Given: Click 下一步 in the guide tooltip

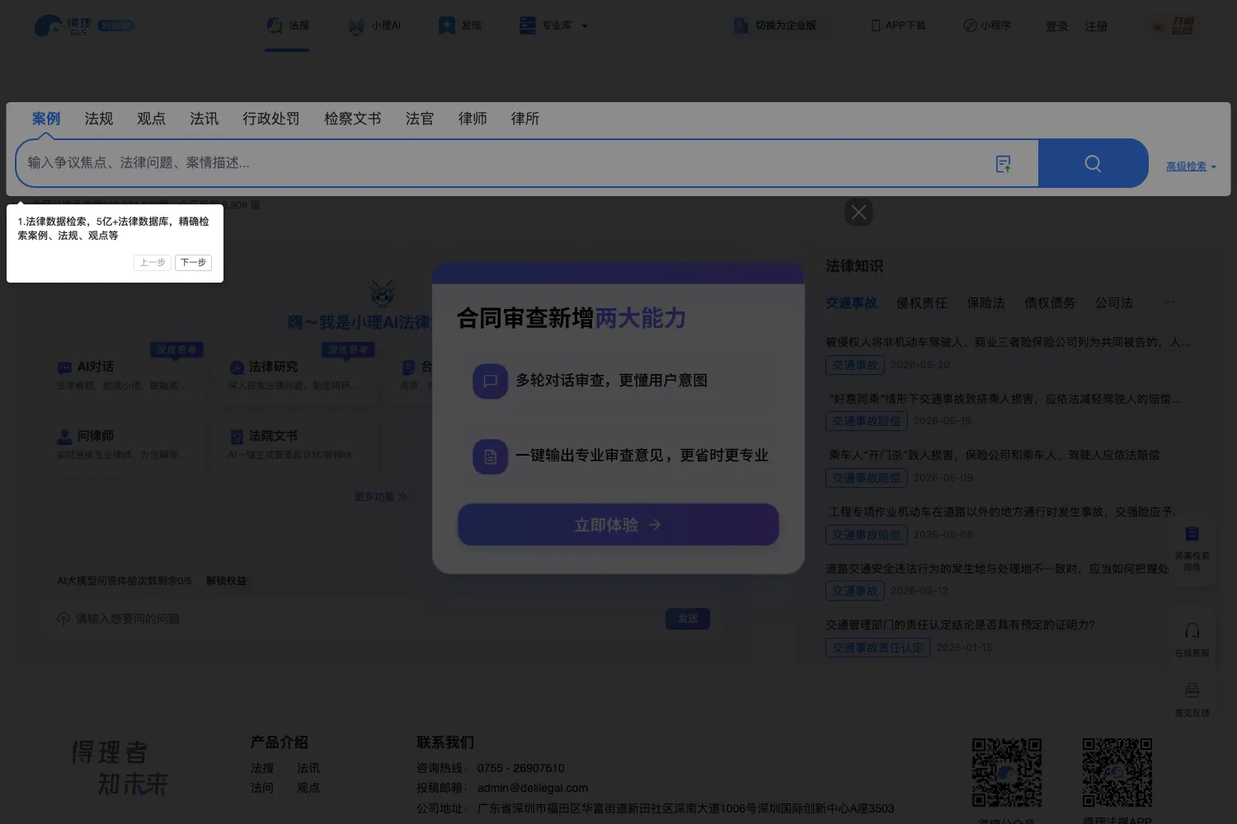Looking at the screenshot, I should click(193, 263).
